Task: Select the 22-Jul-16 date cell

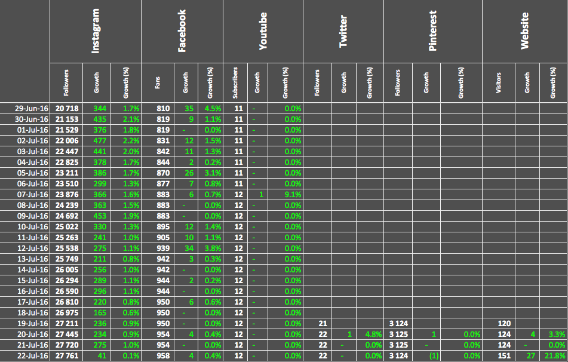Action: [x=24, y=356]
